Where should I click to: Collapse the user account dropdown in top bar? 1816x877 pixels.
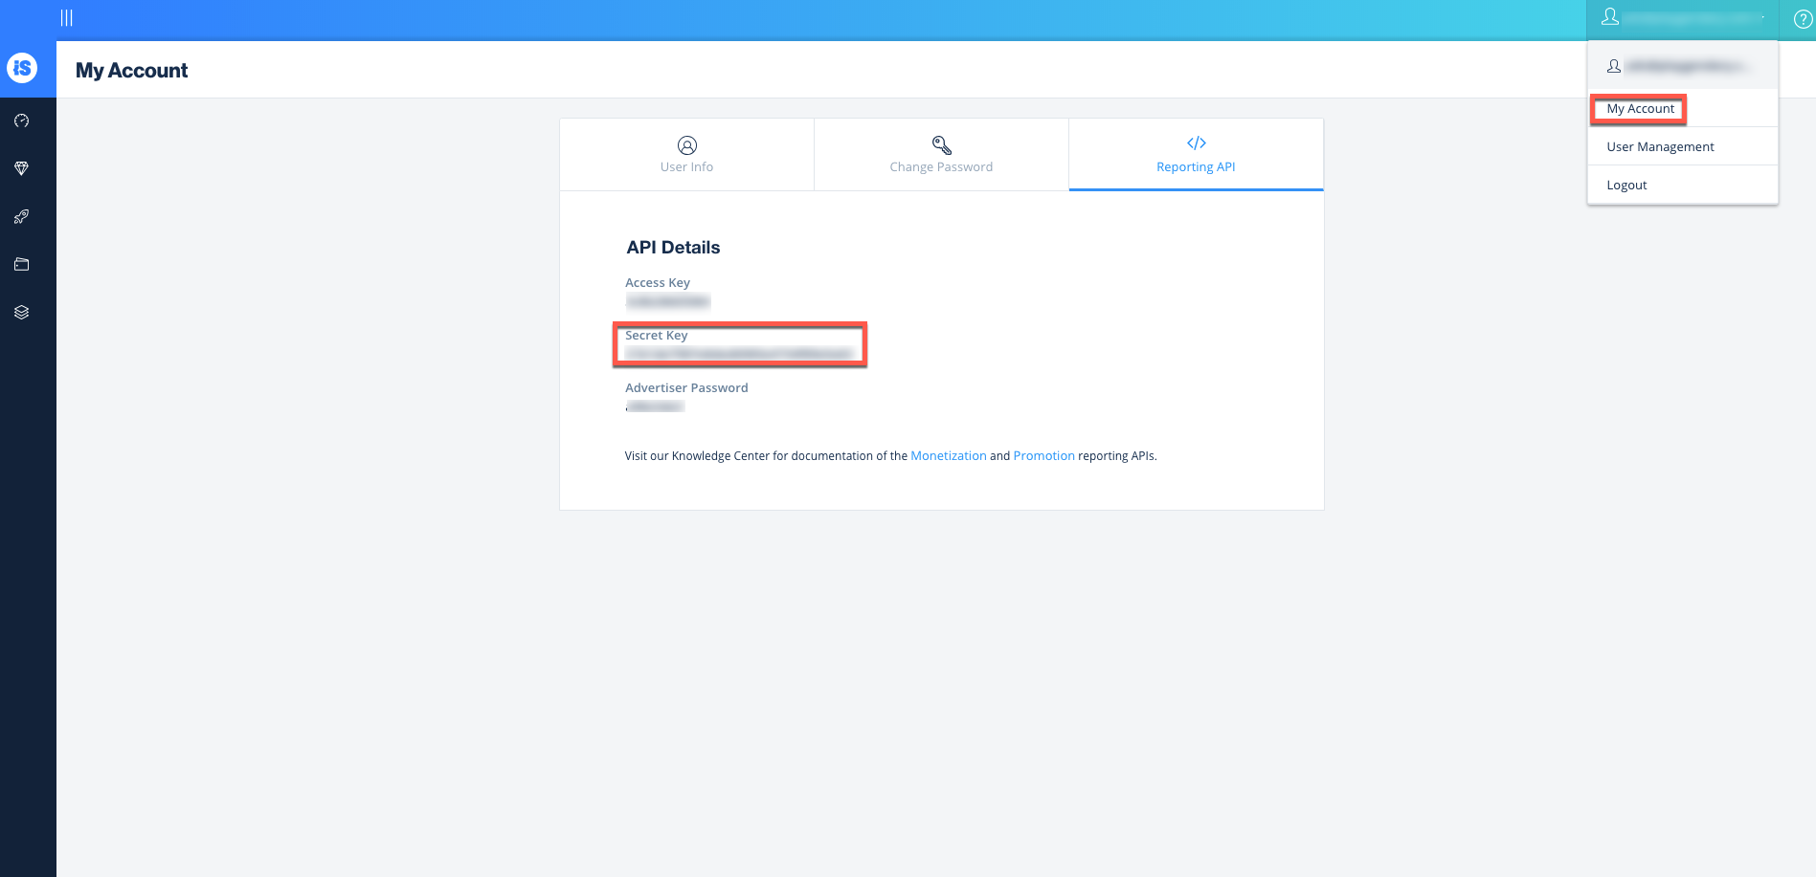tap(1682, 18)
